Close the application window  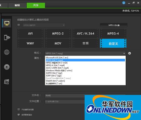pyautogui.click(x=138, y=3)
